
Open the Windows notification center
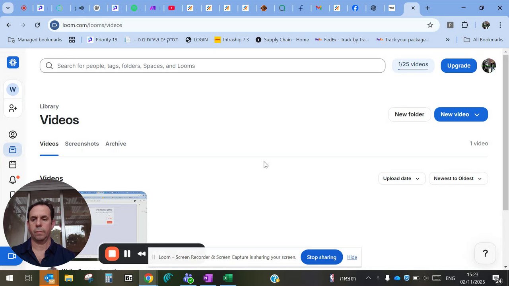tap(497, 278)
